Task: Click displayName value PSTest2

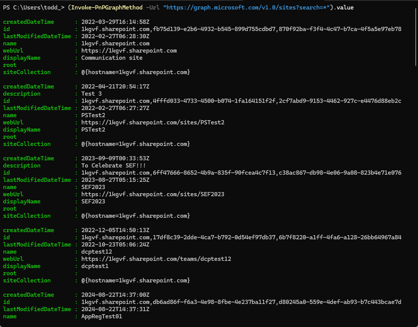Action: point(93,130)
